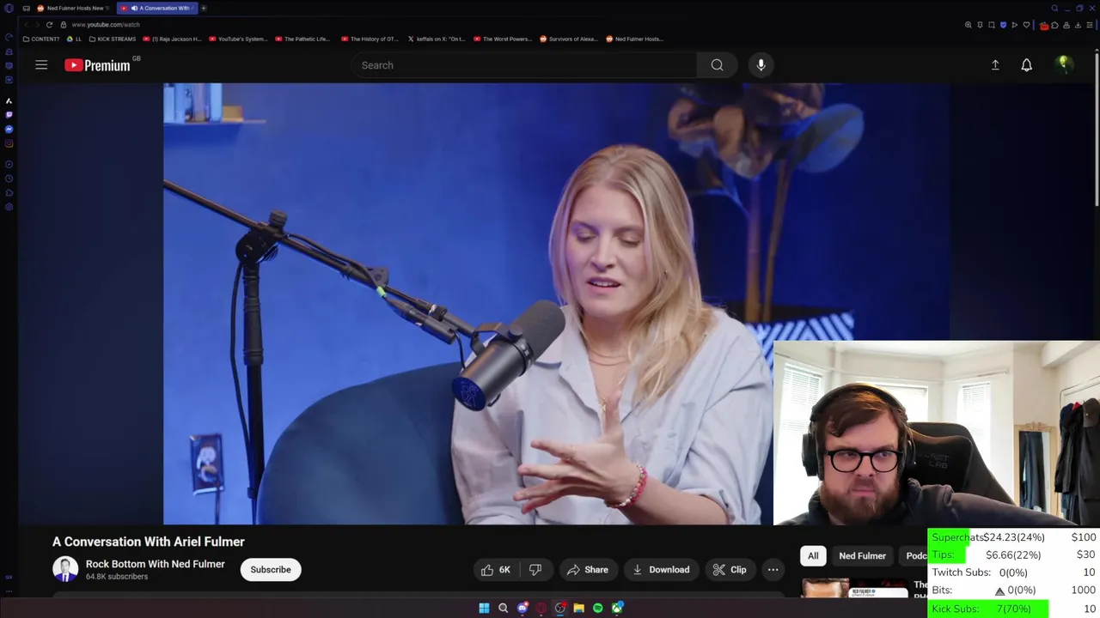
Task: Open The Worst Powers bookmark
Action: (503, 39)
